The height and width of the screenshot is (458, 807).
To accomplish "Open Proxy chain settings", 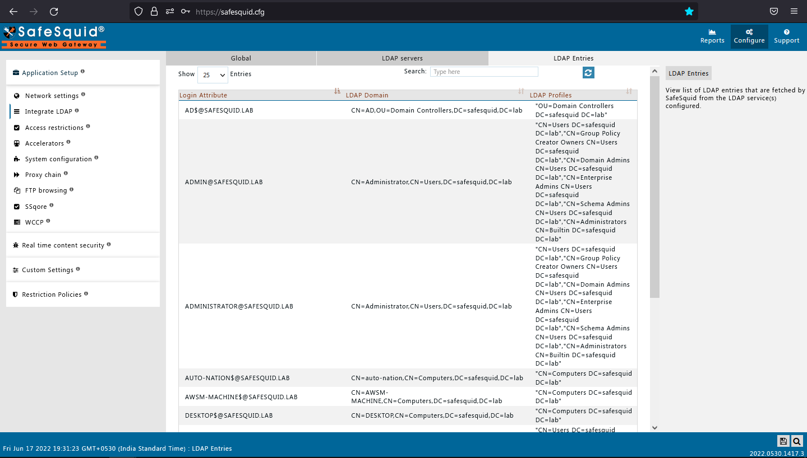I will [x=43, y=175].
